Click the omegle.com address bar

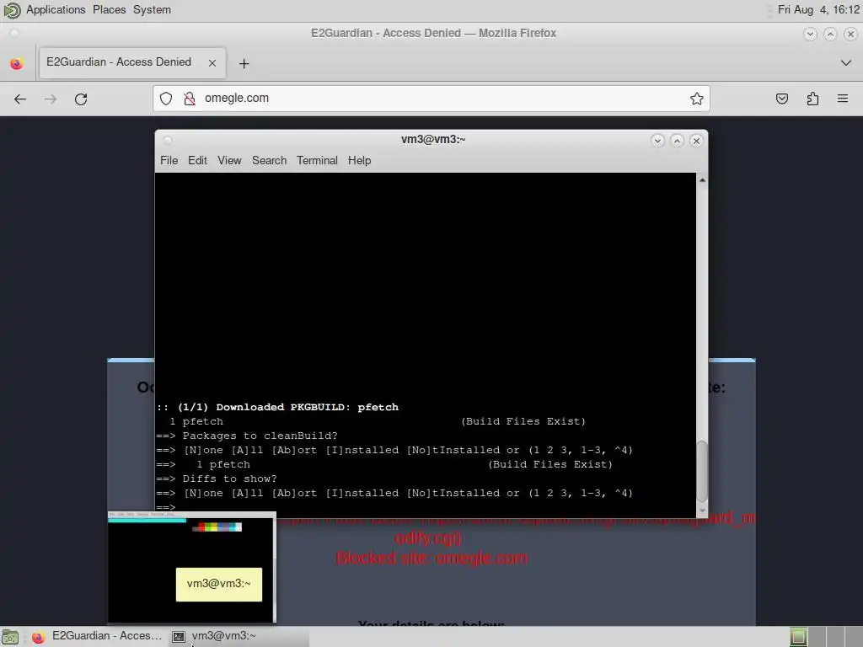431,99
